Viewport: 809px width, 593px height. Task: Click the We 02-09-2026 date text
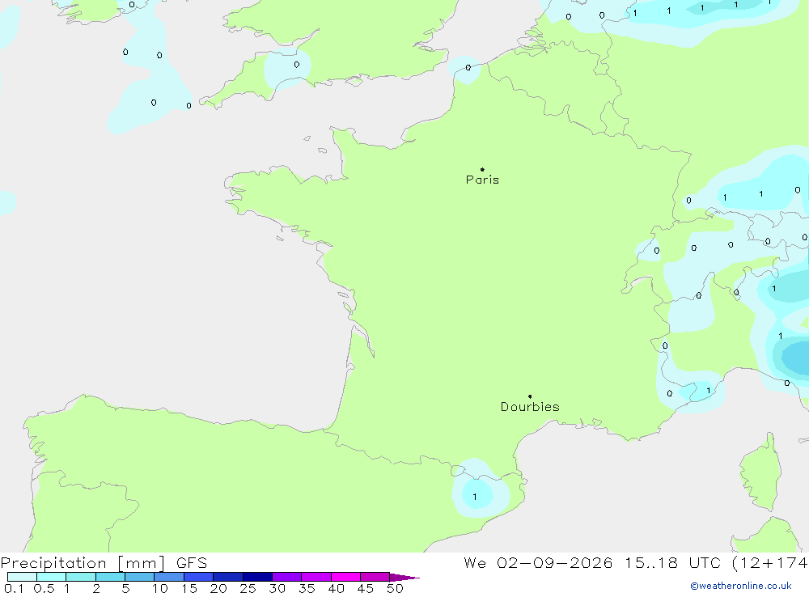point(538,563)
